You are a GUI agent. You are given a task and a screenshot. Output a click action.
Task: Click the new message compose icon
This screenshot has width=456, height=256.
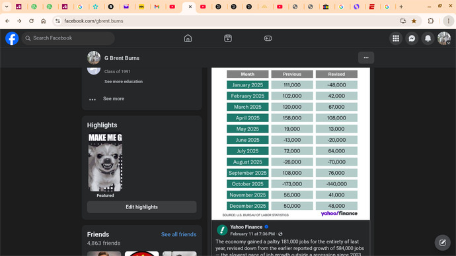(443, 242)
